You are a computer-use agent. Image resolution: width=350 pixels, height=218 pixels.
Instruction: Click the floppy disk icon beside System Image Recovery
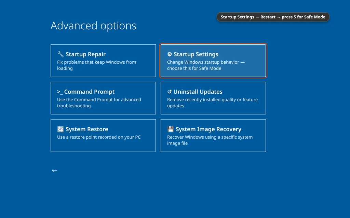tap(171, 129)
